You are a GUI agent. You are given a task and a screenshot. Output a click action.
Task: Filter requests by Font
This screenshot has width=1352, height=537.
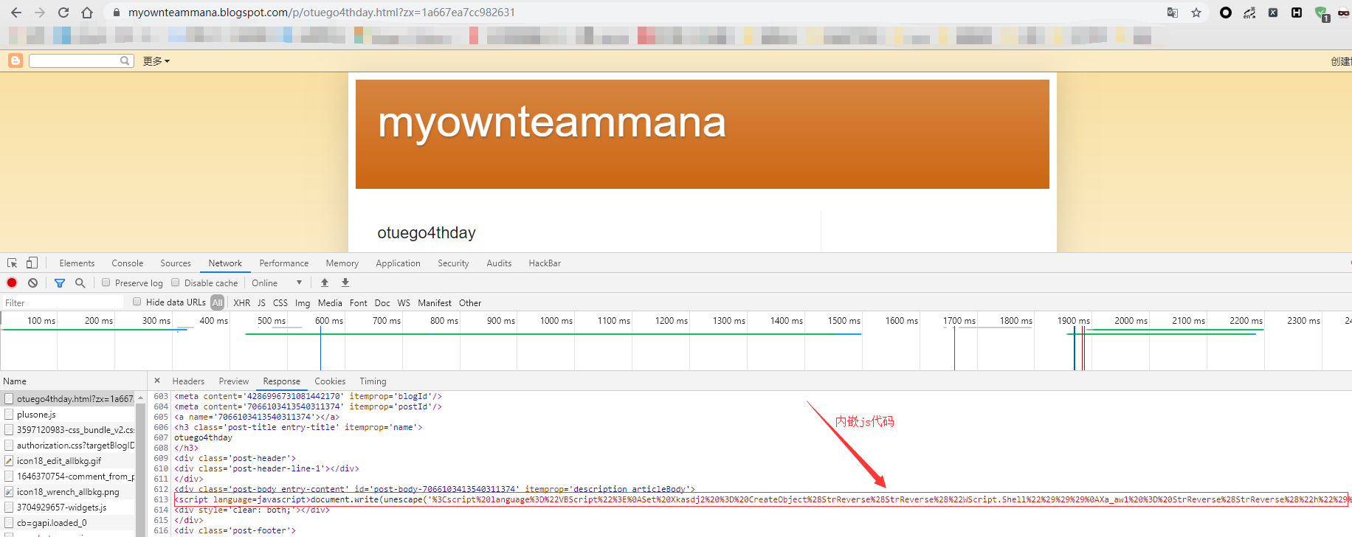(x=359, y=302)
